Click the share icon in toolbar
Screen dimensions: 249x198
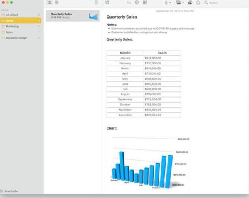click(198, 2)
